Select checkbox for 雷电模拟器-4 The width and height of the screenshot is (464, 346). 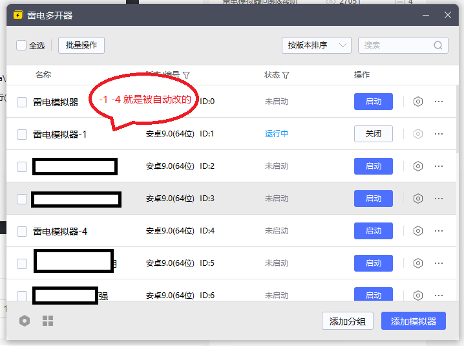coord(22,232)
